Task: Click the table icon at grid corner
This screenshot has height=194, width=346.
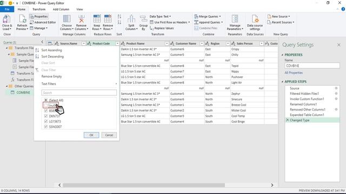Action: 50,44
